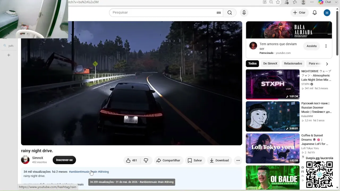Open the Lofi Tokyo Yoru channel name
The height and width of the screenshot is (191, 340).
pos(310,148)
